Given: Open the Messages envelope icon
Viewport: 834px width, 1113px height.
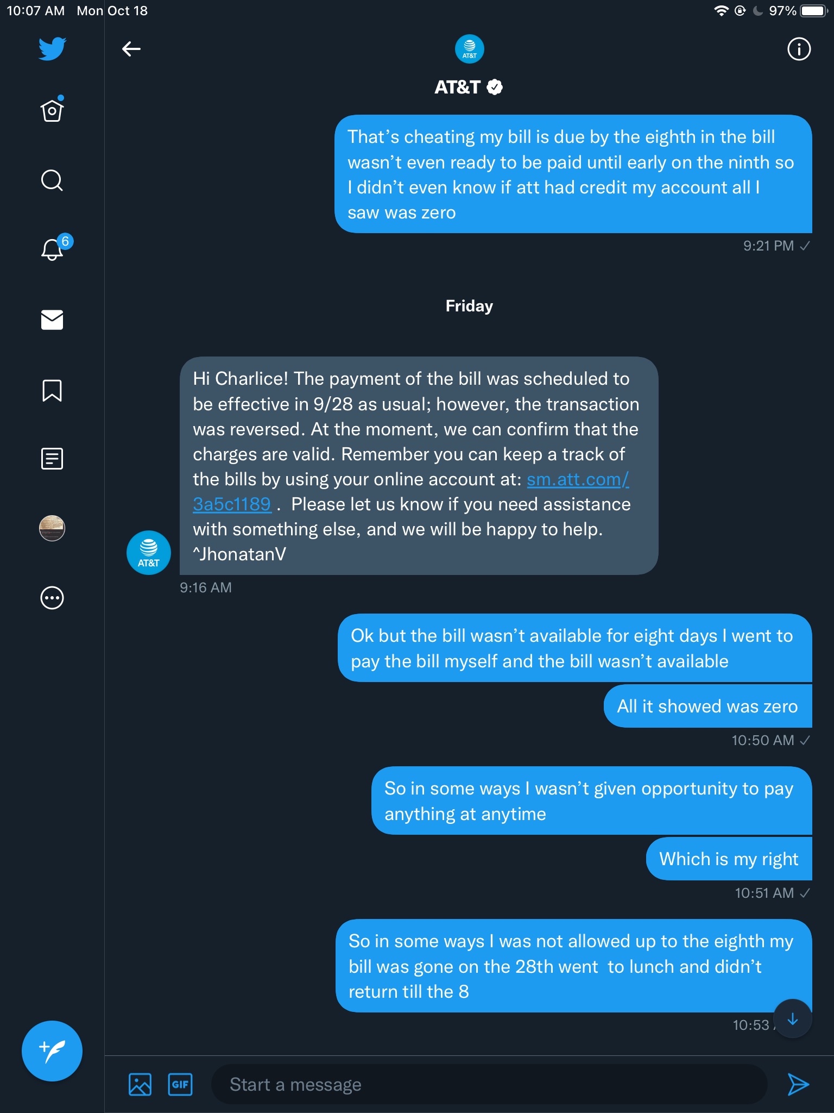Looking at the screenshot, I should [x=52, y=320].
